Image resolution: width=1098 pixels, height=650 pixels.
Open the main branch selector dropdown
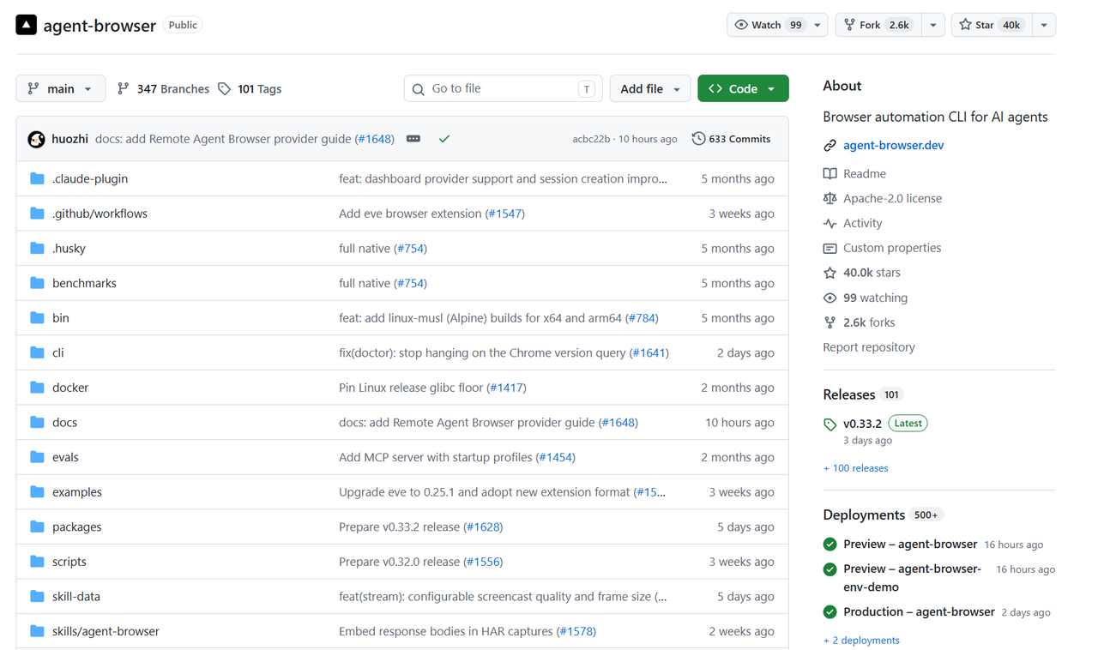[x=61, y=88]
